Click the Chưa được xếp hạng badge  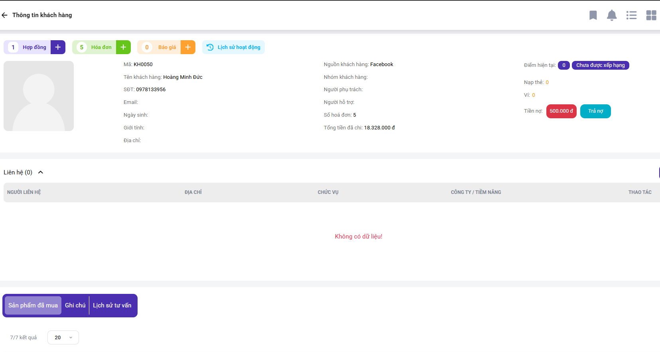pyautogui.click(x=600, y=65)
